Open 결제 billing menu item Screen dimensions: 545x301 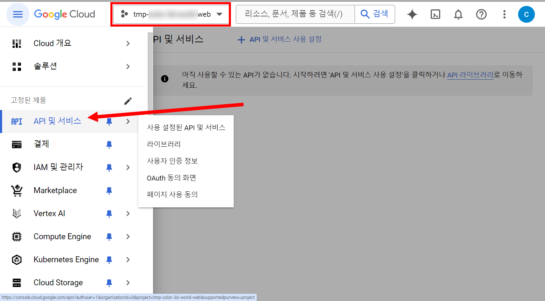point(41,144)
